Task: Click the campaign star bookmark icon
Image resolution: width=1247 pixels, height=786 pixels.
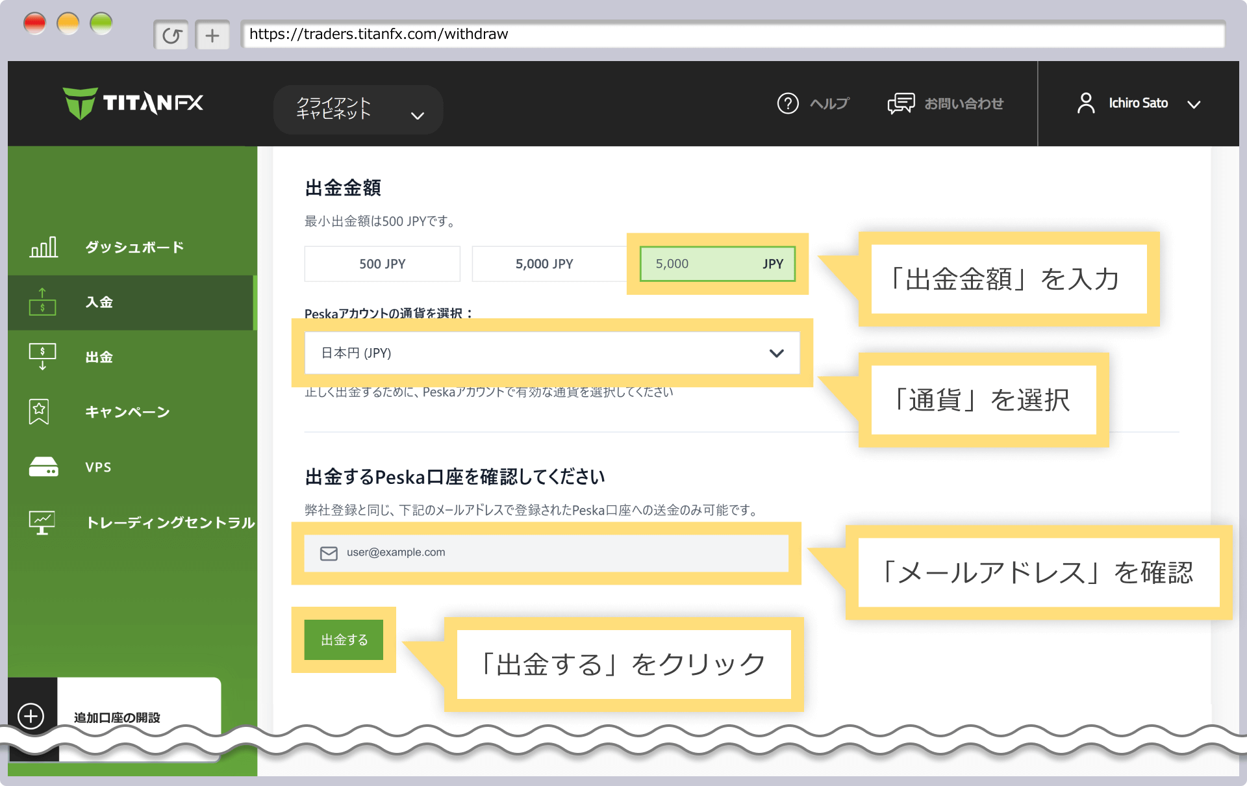Action: [x=39, y=412]
